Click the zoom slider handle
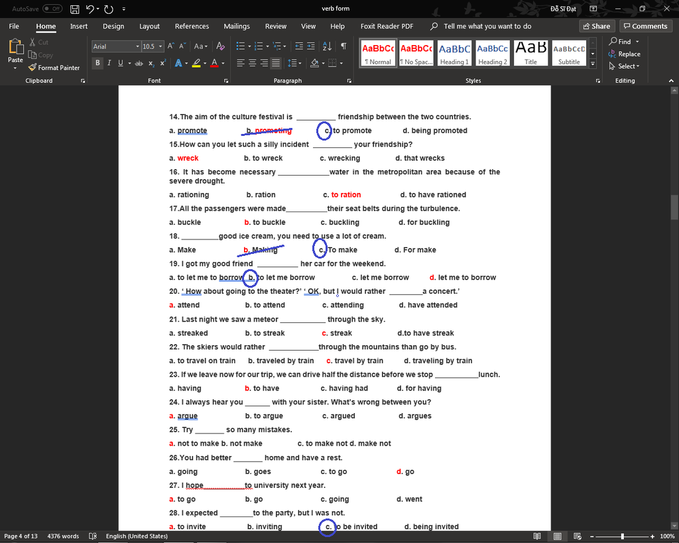This screenshot has height=543, width=679. point(622,536)
